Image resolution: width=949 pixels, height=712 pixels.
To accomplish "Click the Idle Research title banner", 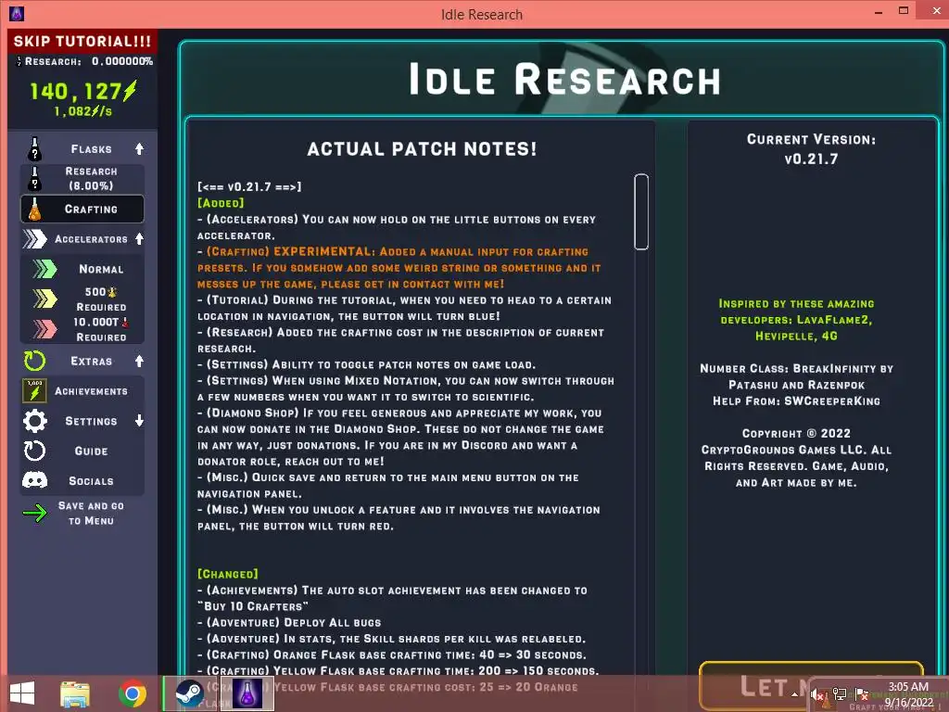I will (x=564, y=80).
